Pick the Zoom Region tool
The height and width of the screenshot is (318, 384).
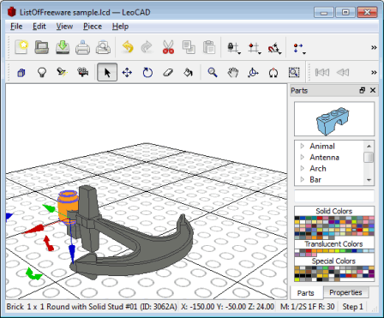[x=294, y=73]
